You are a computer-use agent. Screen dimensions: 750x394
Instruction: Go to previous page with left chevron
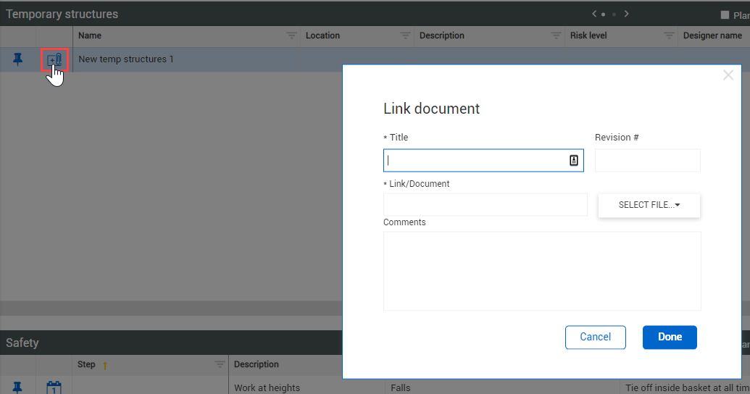point(594,14)
